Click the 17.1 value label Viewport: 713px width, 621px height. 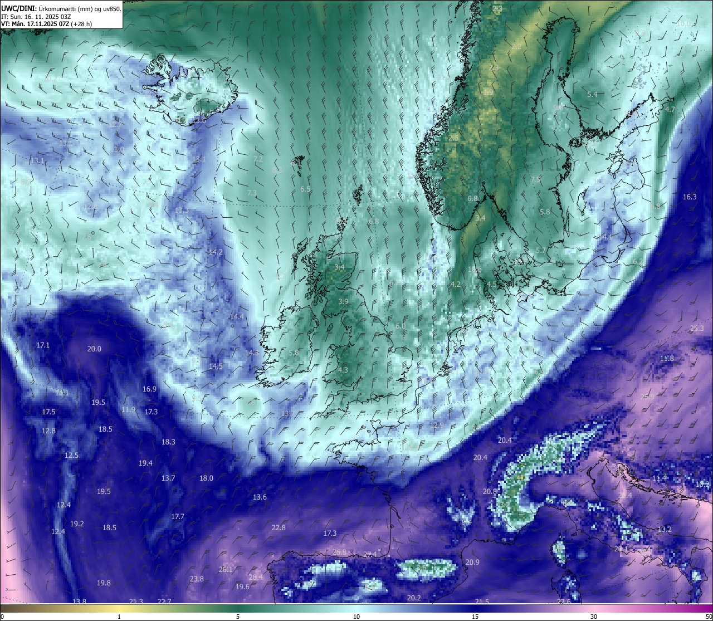pyautogui.click(x=43, y=345)
